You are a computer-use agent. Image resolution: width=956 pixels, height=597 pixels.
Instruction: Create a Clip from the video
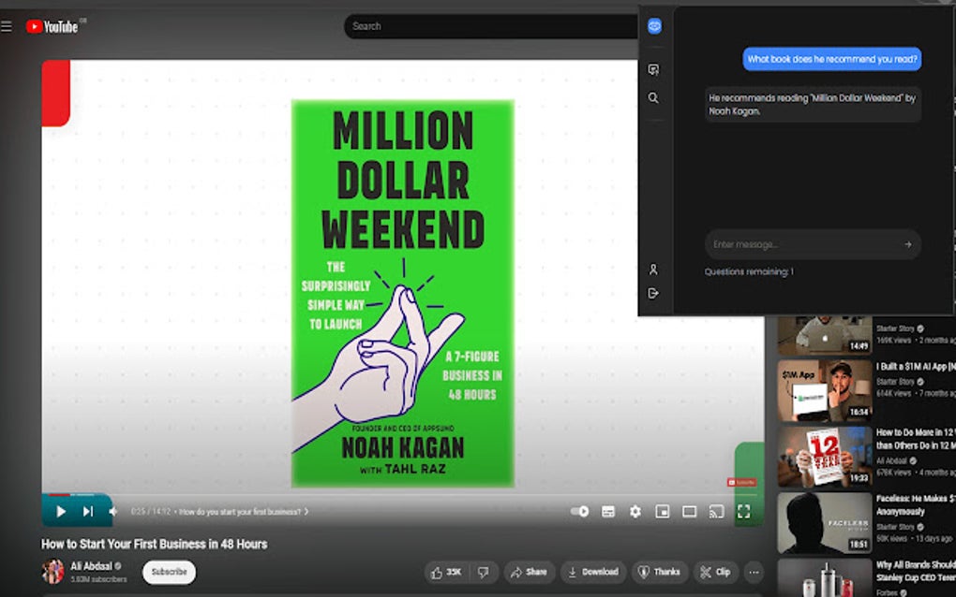(x=716, y=572)
